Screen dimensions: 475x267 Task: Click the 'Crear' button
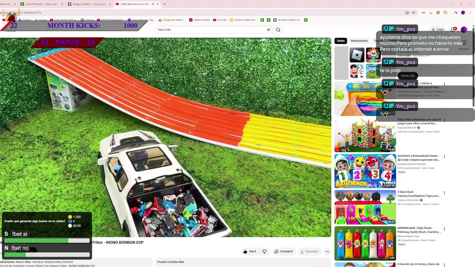[438, 30]
